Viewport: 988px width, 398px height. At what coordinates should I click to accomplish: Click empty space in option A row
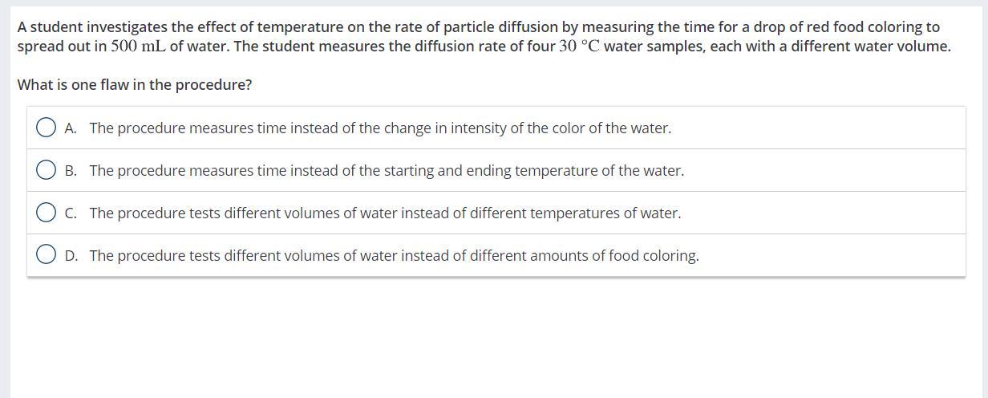[818, 128]
